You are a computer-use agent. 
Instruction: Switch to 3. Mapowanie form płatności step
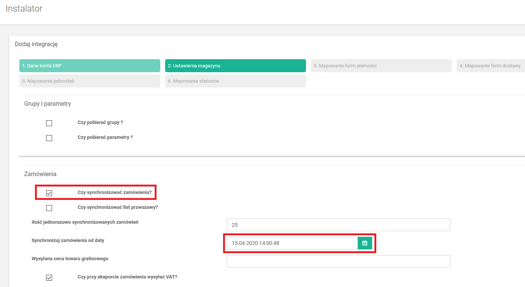tap(381, 66)
